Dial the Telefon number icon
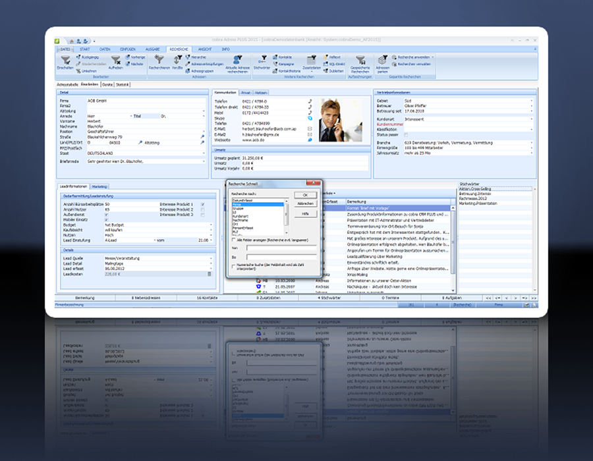 tap(310, 101)
